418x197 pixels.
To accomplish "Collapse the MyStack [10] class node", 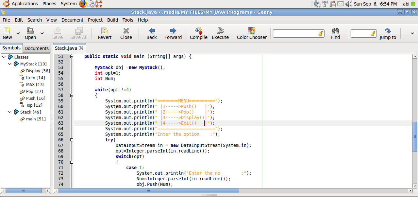I will point(10,64).
